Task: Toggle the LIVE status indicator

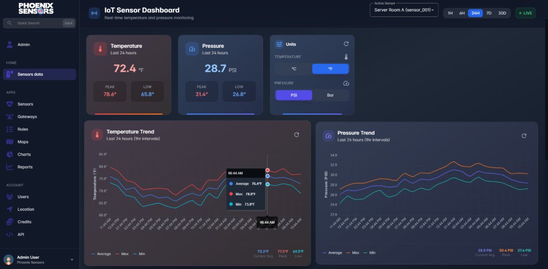Action: (525, 13)
